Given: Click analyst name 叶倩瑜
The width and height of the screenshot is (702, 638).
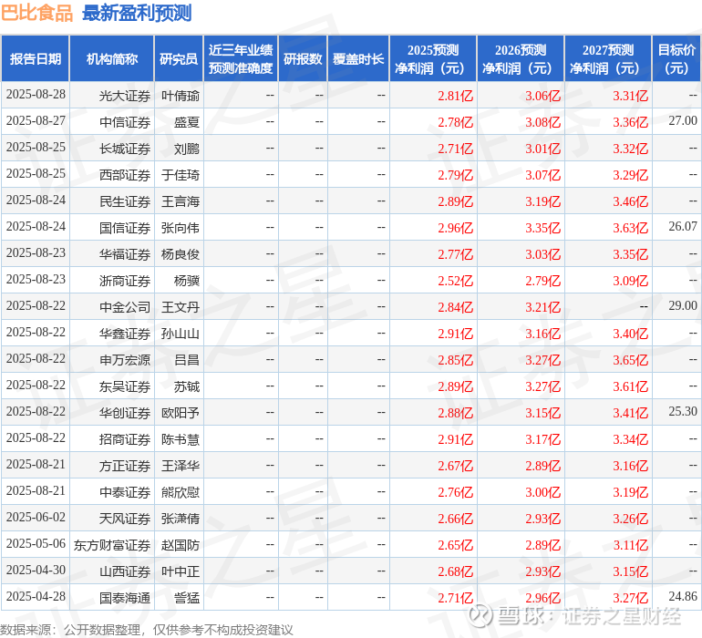Looking at the screenshot, I should click(180, 96).
